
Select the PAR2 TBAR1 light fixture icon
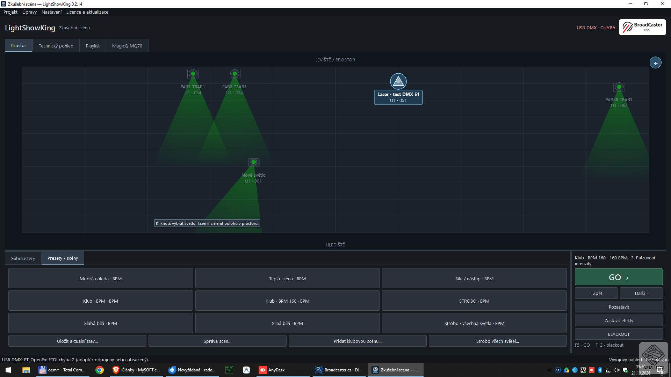[235, 74]
